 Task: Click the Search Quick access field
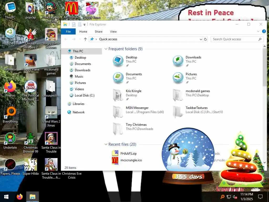[x=237, y=39]
